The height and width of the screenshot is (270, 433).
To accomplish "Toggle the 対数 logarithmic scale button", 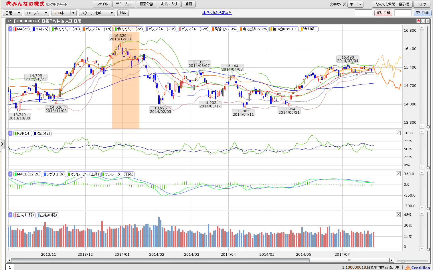I will coord(123,13).
